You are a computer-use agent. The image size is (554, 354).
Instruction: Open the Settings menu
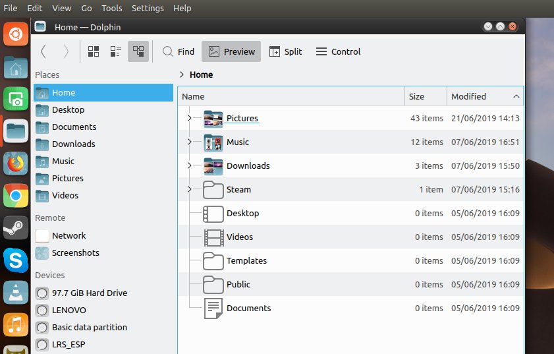coord(148,8)
